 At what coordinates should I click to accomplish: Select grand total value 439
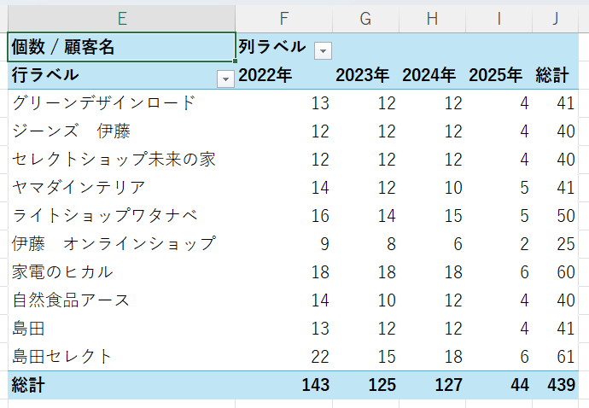[561, 385]
